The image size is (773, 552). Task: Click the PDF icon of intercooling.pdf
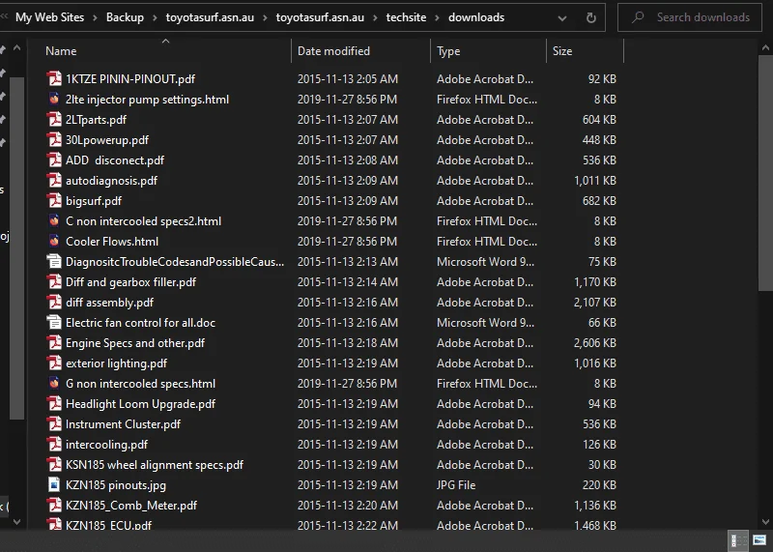[54, 444]
